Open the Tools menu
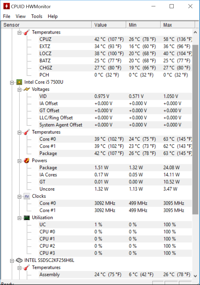Screen dimensions: 200x285 pos(37,16)
